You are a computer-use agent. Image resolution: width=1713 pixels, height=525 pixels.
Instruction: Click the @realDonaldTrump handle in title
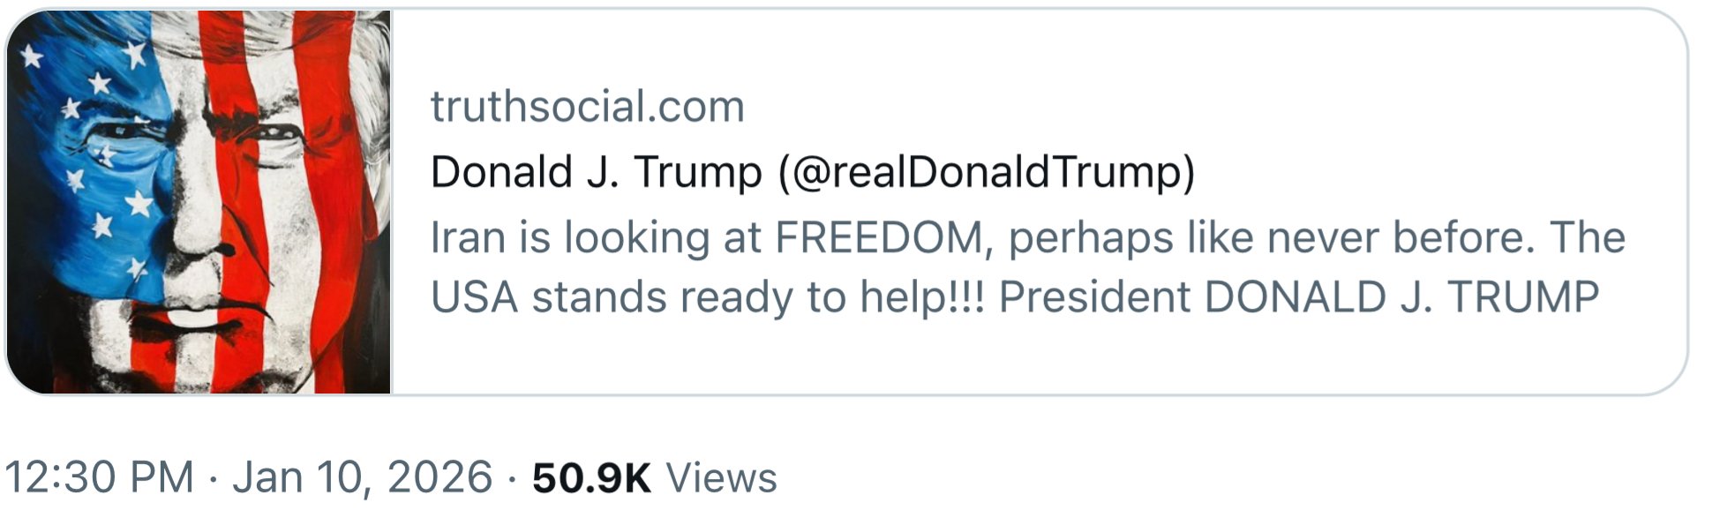[987, 172]
